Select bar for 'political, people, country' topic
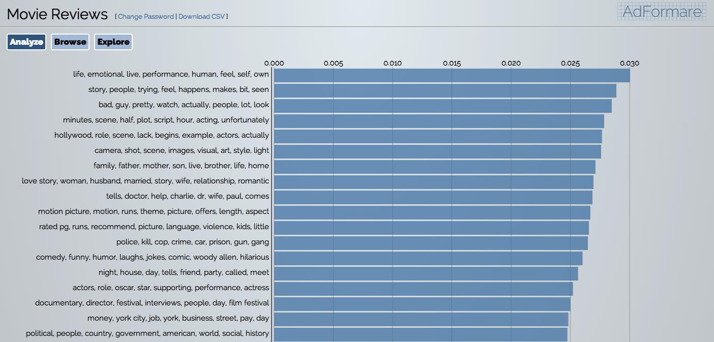Viewport: 714px width, 342px height. 421,334
